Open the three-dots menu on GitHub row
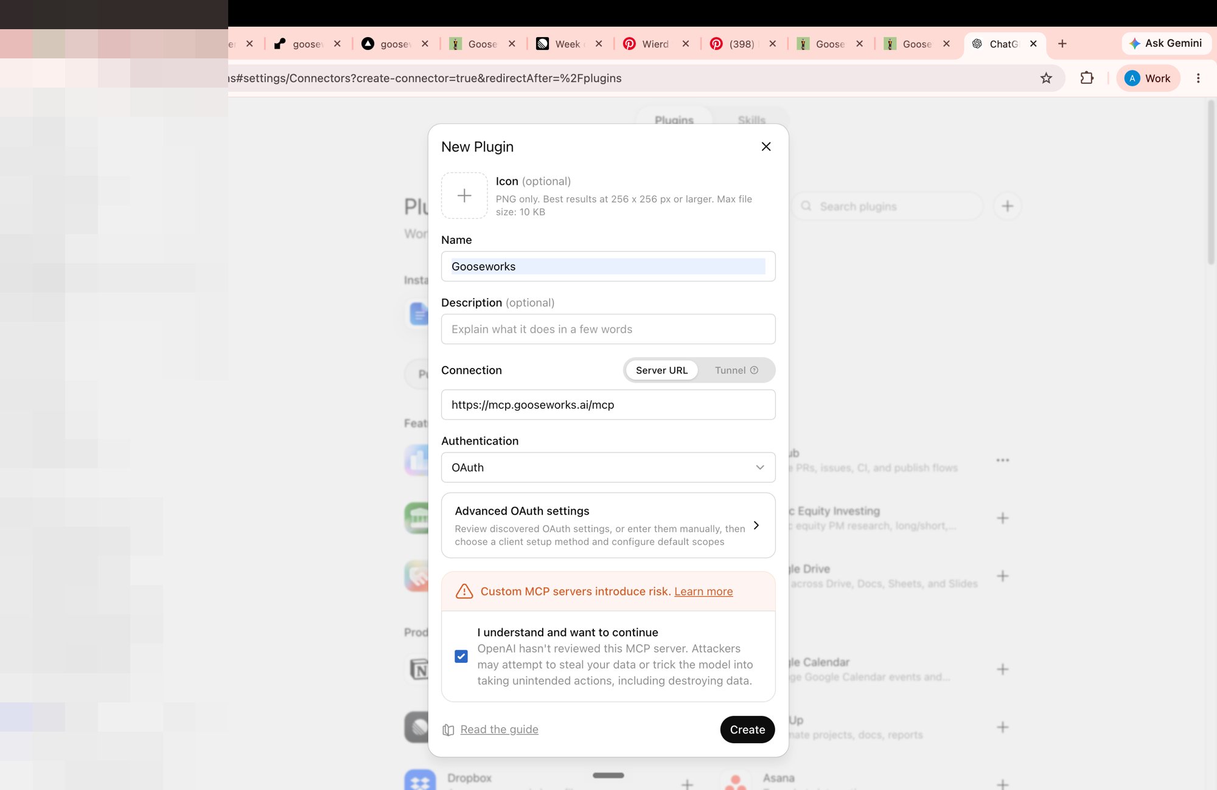 pyautogui.click(x=1003, y=460)
